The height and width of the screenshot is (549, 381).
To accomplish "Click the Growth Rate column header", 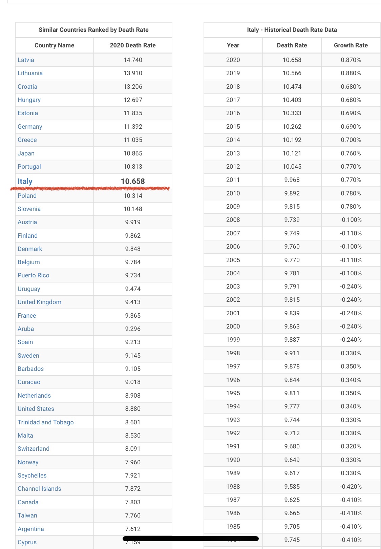I will (351, 45).
